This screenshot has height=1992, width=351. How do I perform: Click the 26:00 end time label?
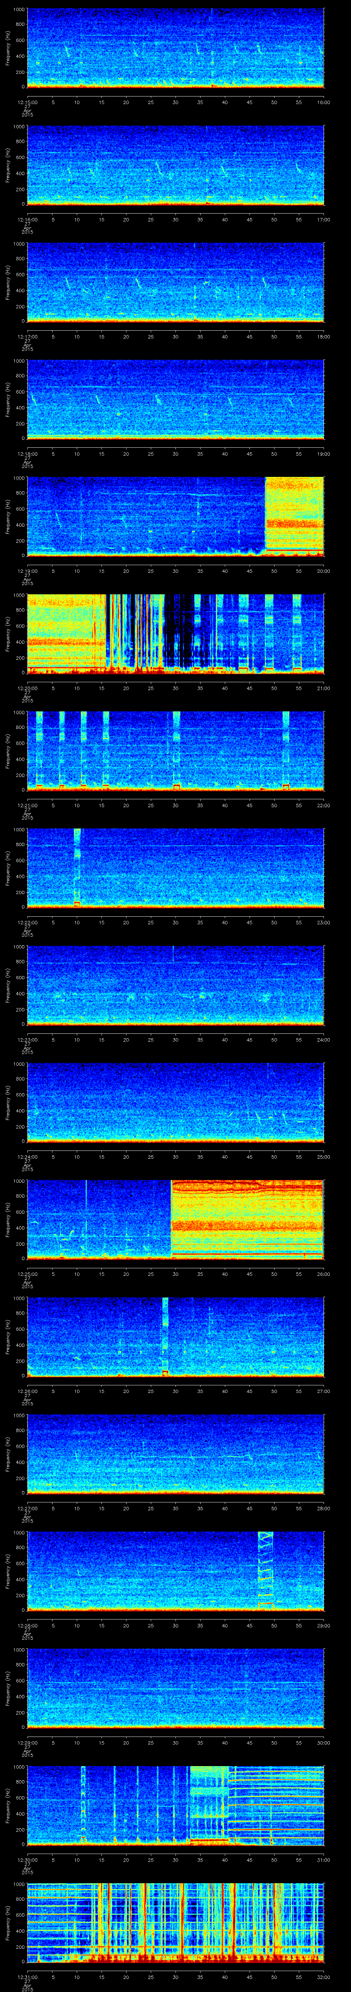[324, 1274]
